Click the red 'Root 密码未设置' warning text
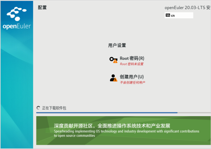211x149 pixels. [x=132, y=64]
